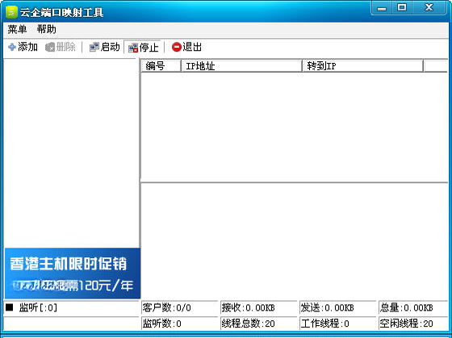
Task: Click the 接收 status panel
Action: pos(258,307)
